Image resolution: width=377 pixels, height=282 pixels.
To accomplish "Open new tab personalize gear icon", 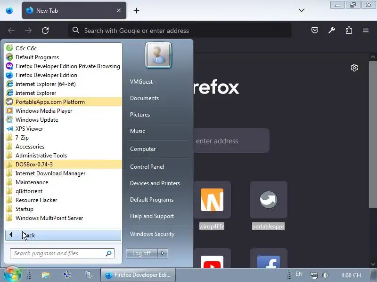I will [x=354, y=68].
